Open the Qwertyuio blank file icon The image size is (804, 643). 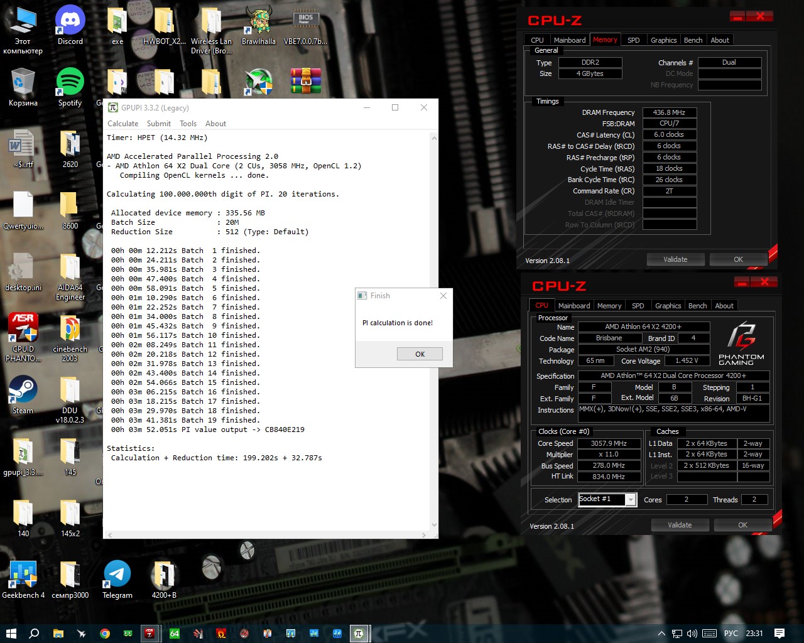coord(23,210)
